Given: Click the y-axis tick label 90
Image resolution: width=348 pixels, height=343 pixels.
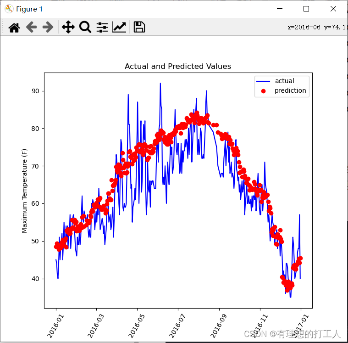Looking at the screenshot, I should [35, 91].
